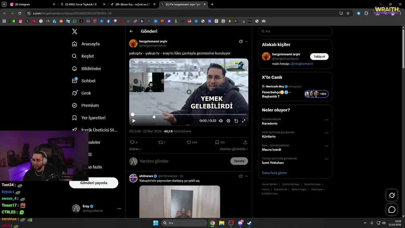Click reply icon with 8 comments
The width and height of the screenshot is (405, 228).
[x=132, y=142]
